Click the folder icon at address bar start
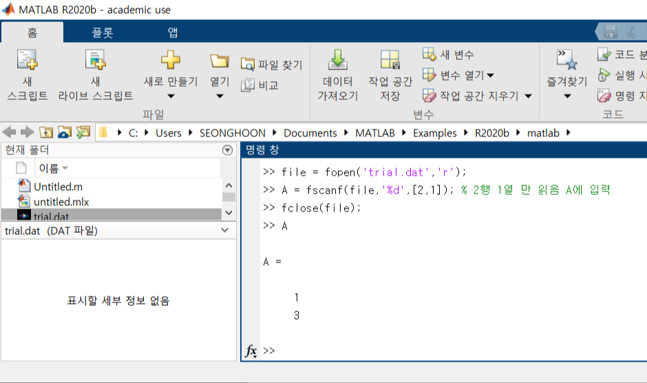The height and width of the screenshot is (383, 647). point(103,132)
